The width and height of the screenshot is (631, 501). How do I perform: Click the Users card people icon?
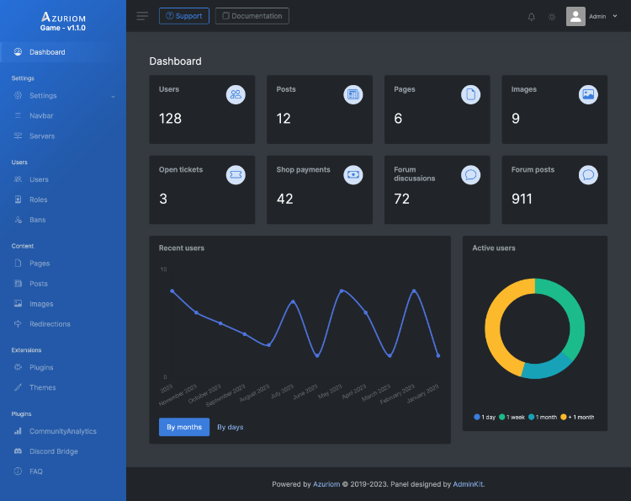[x=236, y=94]
